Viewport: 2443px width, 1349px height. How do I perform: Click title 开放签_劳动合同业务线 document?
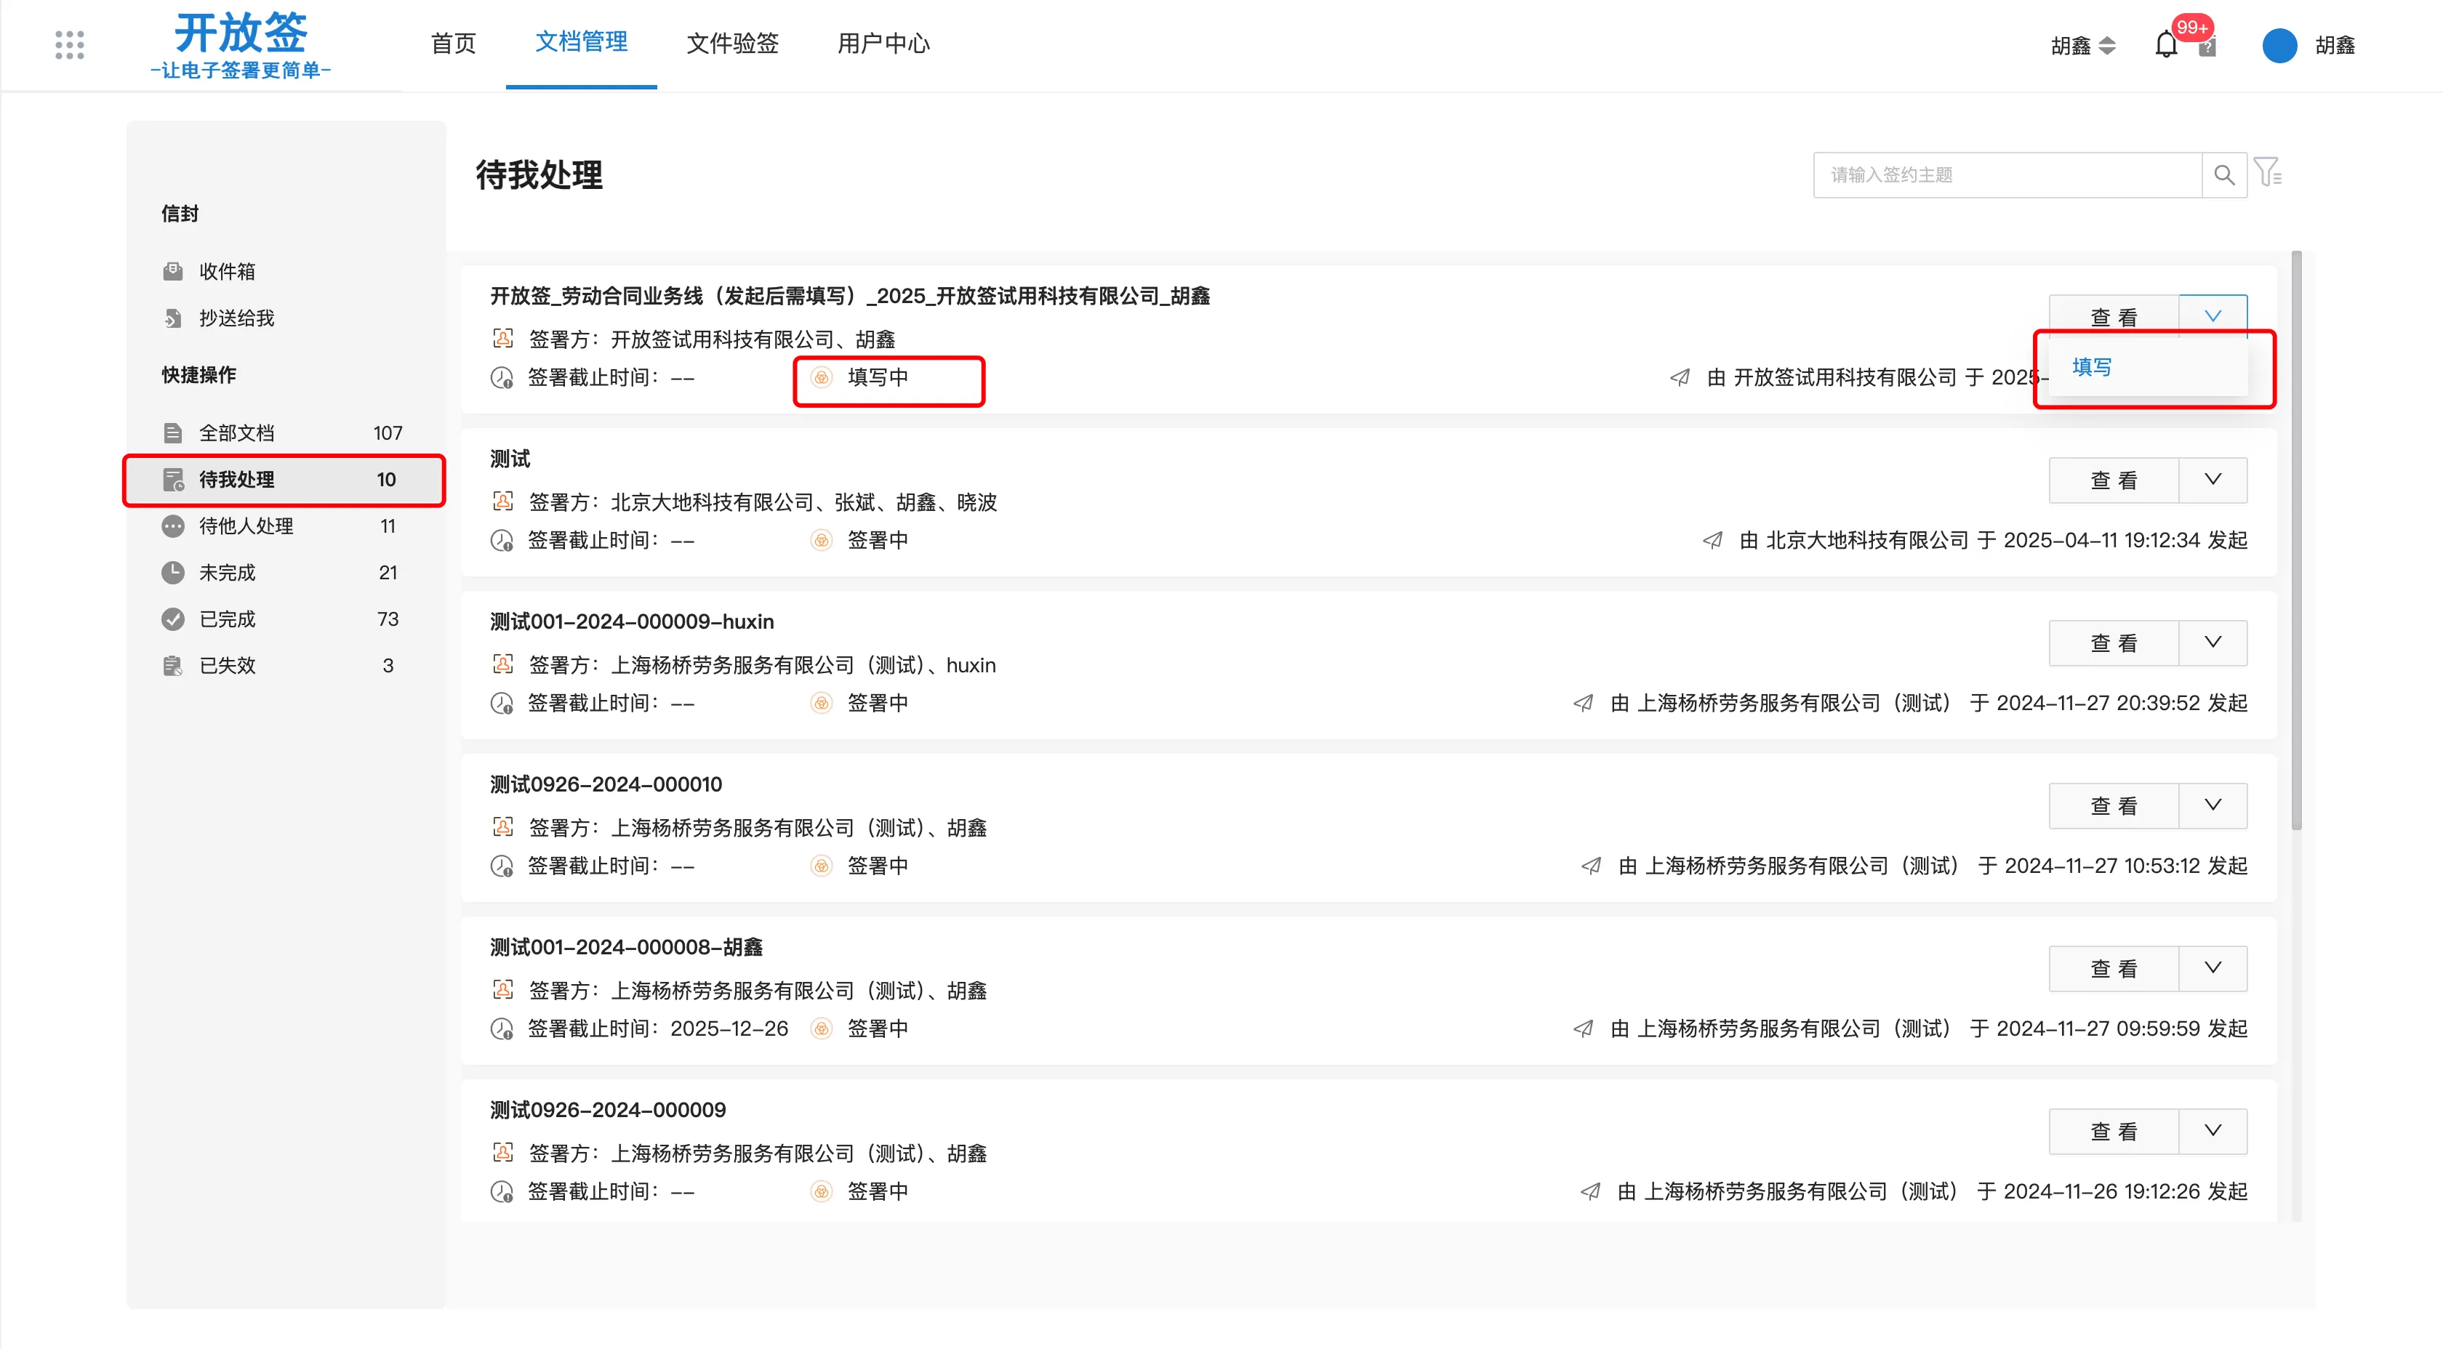(850, 296)
